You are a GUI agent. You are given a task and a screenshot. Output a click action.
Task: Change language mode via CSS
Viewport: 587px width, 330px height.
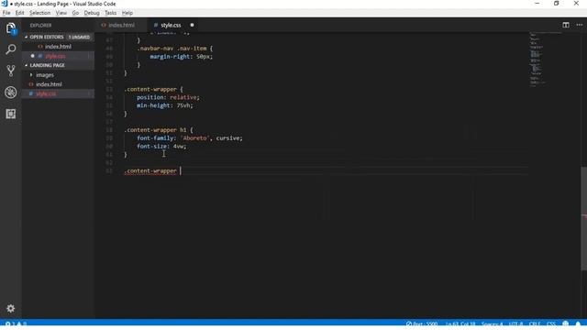(550, 324)
